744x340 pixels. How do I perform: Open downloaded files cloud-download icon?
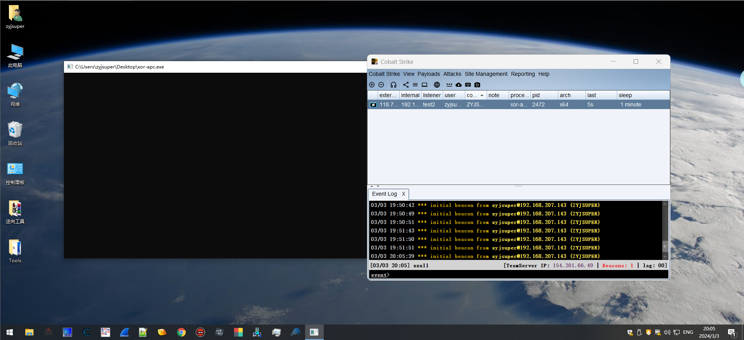tap(459, 85)
